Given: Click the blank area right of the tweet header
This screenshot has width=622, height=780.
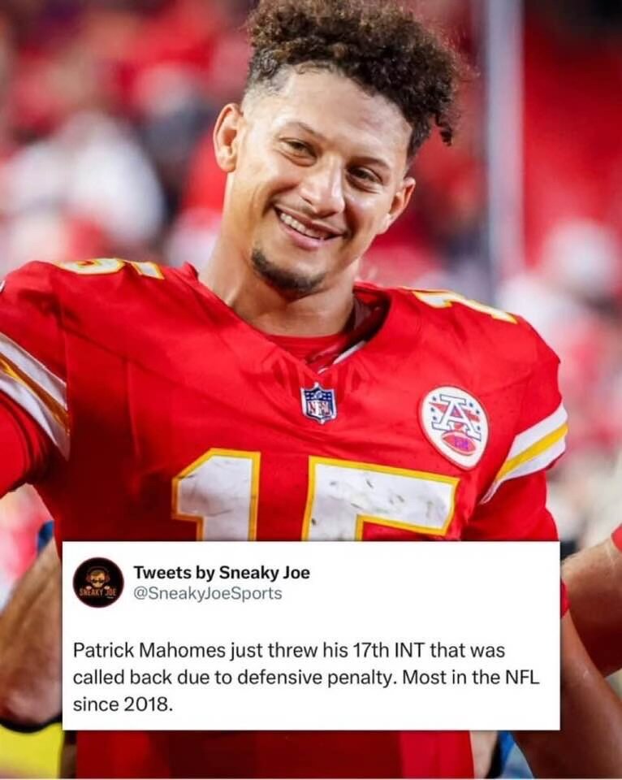Looking at the screenshot, I should [433, 582].
